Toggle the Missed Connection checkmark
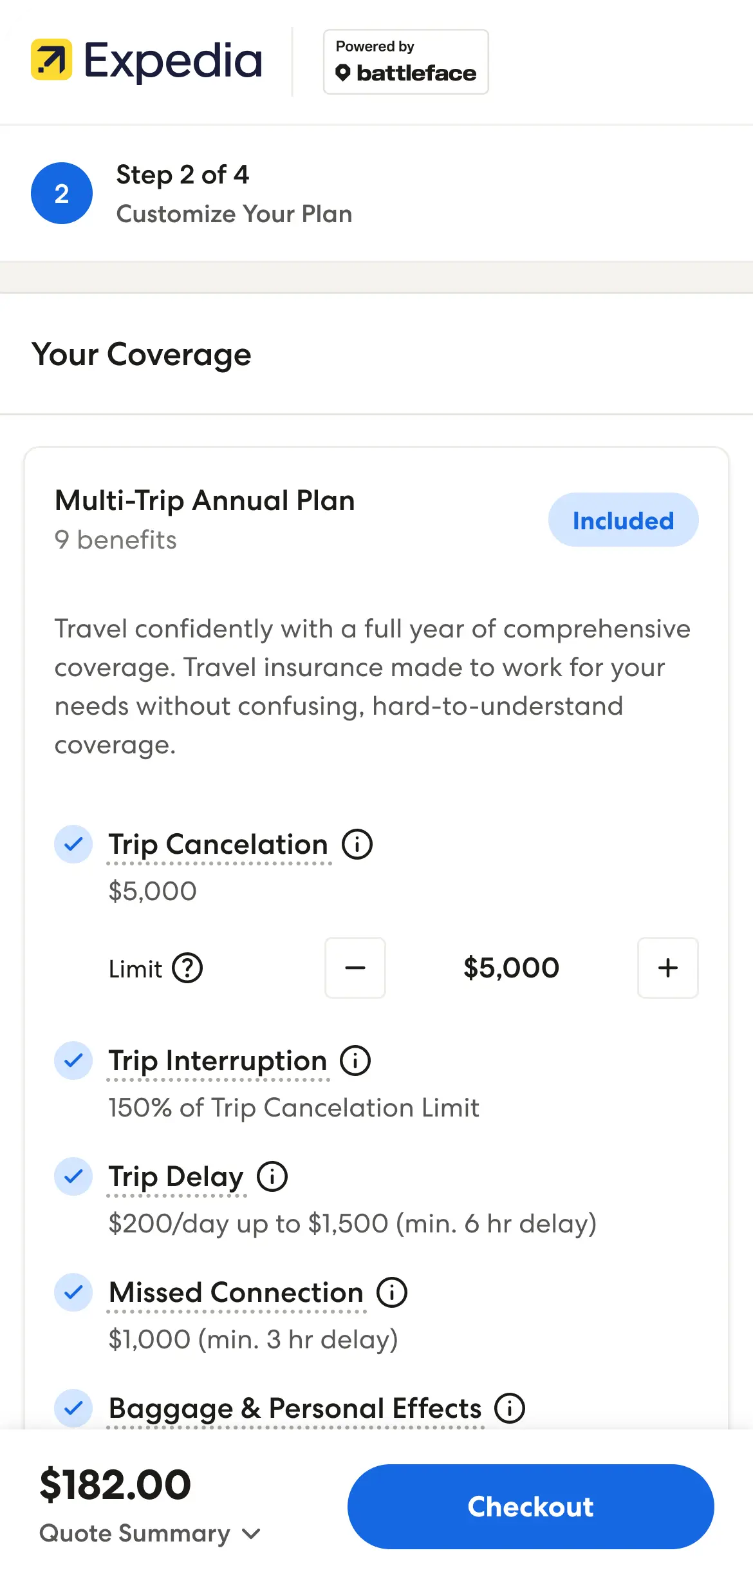Image resolution: width=753 pixels, height=1584 pixels. click(73, 1292)
